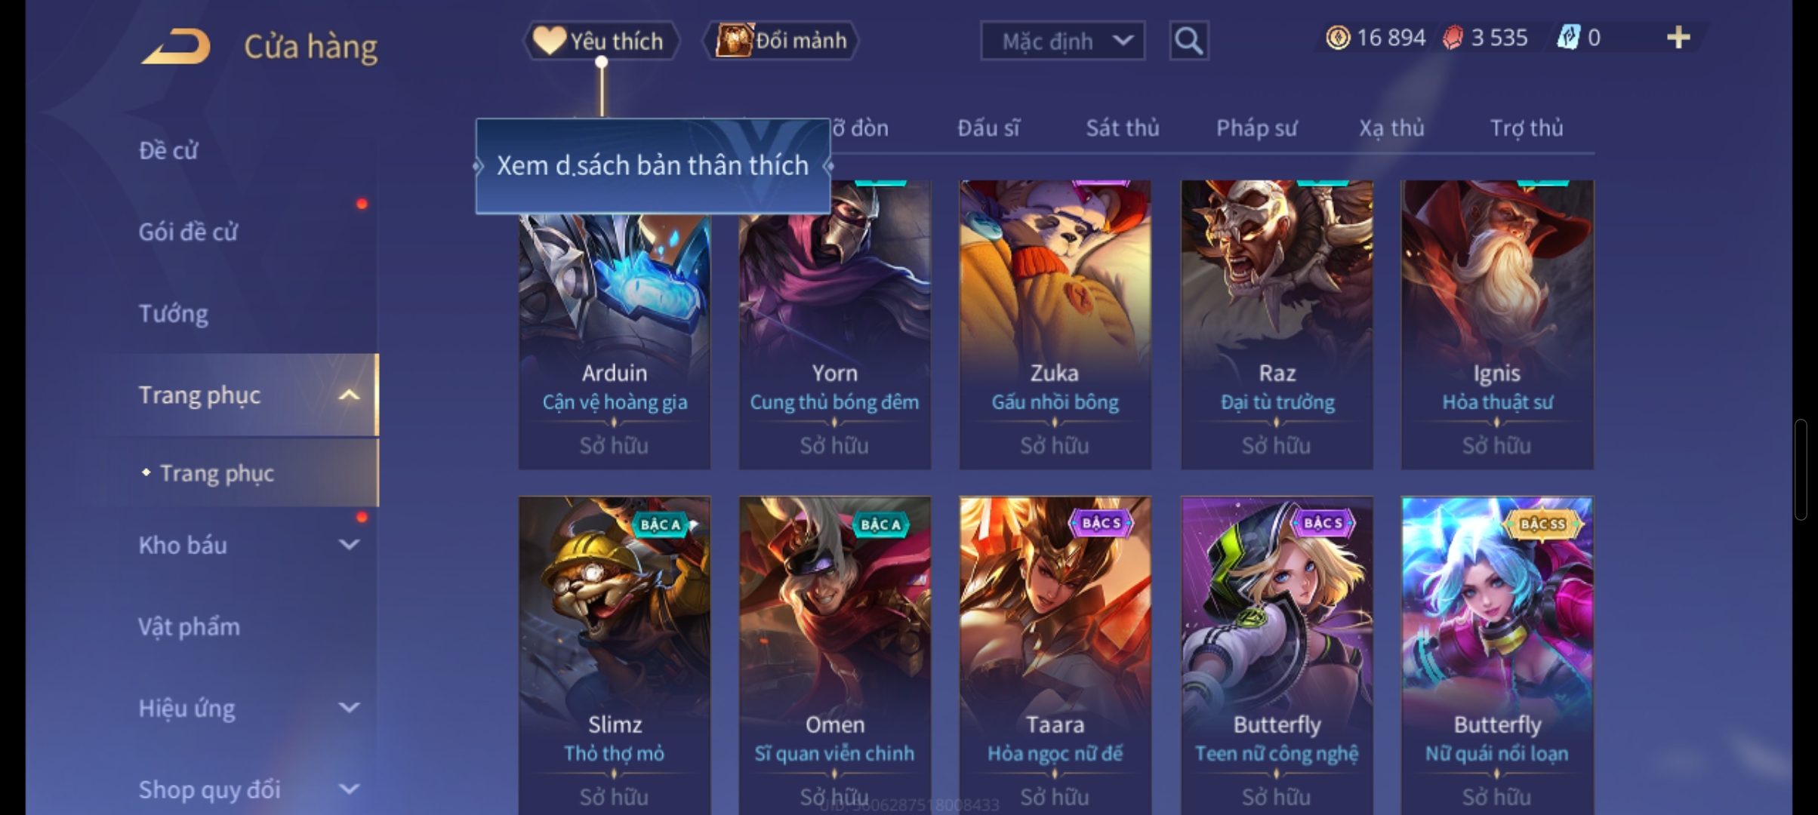Toggle the Yêu thích heart filter
The width and height of the screenshot is (1818, 815).
coord(601,40)
